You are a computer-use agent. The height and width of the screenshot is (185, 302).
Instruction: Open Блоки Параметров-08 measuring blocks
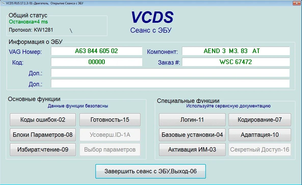click(x=43, y=135)
